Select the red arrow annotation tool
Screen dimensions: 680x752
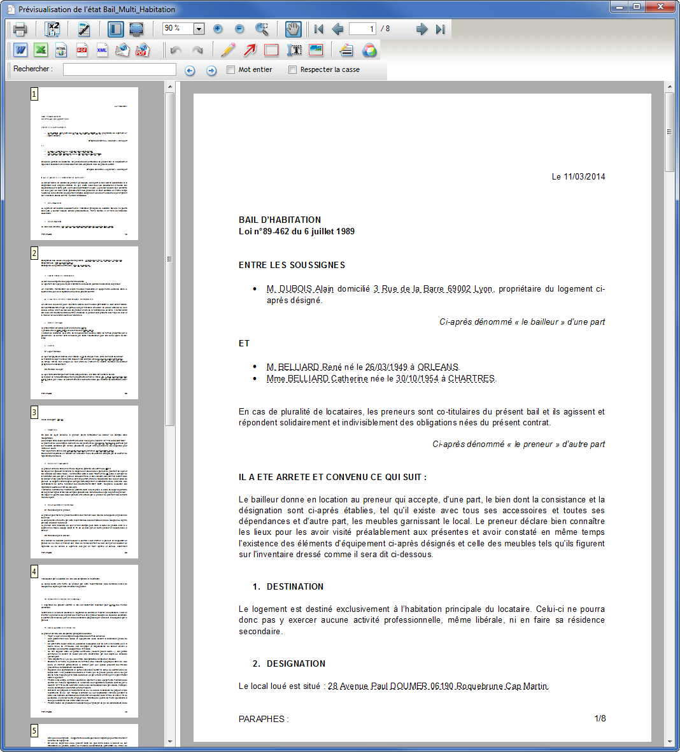250,50
